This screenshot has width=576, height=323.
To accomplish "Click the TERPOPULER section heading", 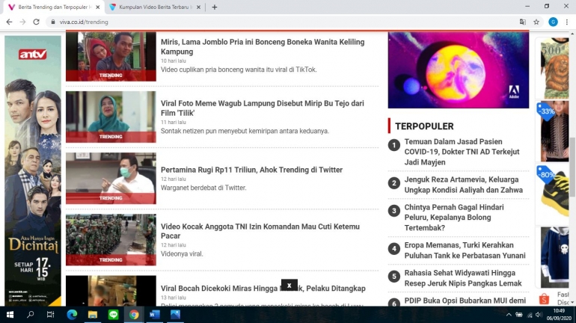I will tap(424, 126).
